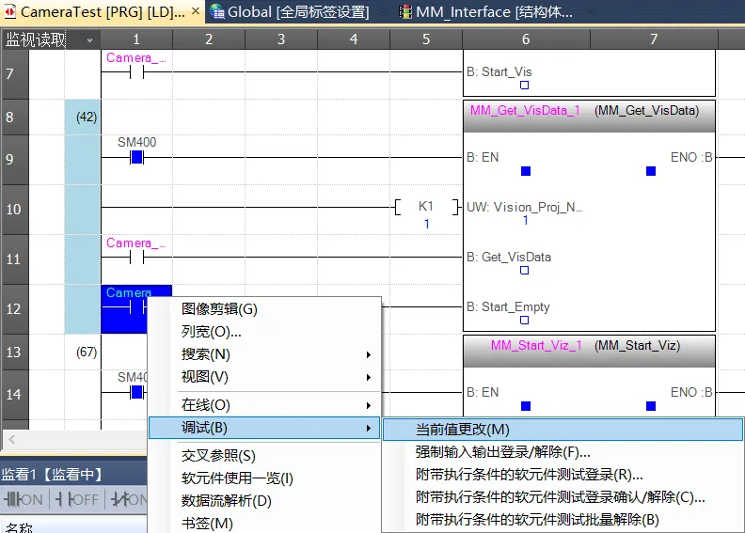Image resolution: width=745 pixels, height=533 pixels.
Task: Click the OFF button in watch toolbar
Action: click(76, 499)
